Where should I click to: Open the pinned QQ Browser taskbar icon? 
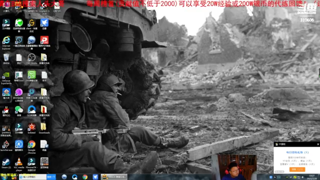(75, 177)
